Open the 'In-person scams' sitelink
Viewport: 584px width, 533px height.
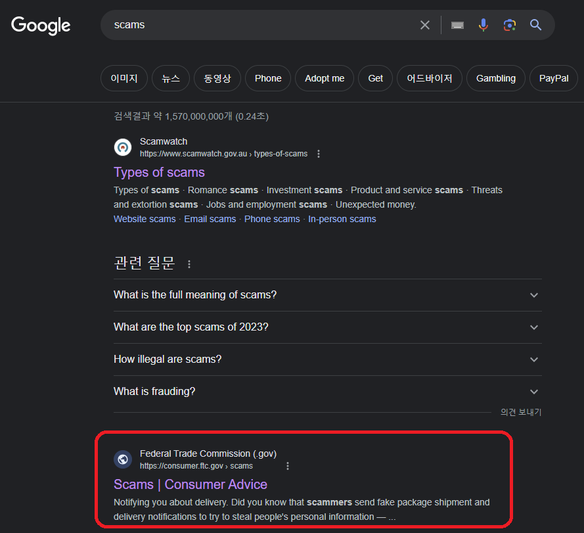[x=342, y=219]
